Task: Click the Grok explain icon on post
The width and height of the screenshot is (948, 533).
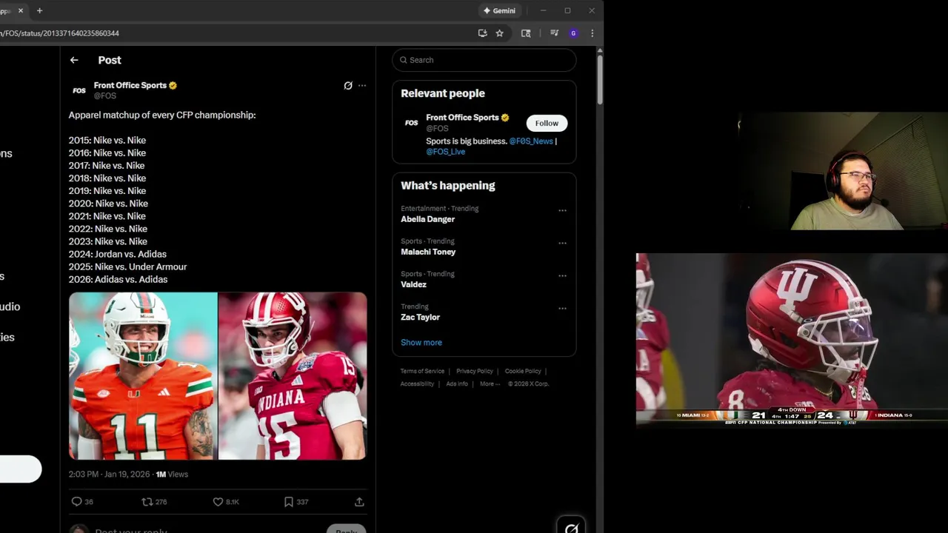Action: (x=348, y=86)
